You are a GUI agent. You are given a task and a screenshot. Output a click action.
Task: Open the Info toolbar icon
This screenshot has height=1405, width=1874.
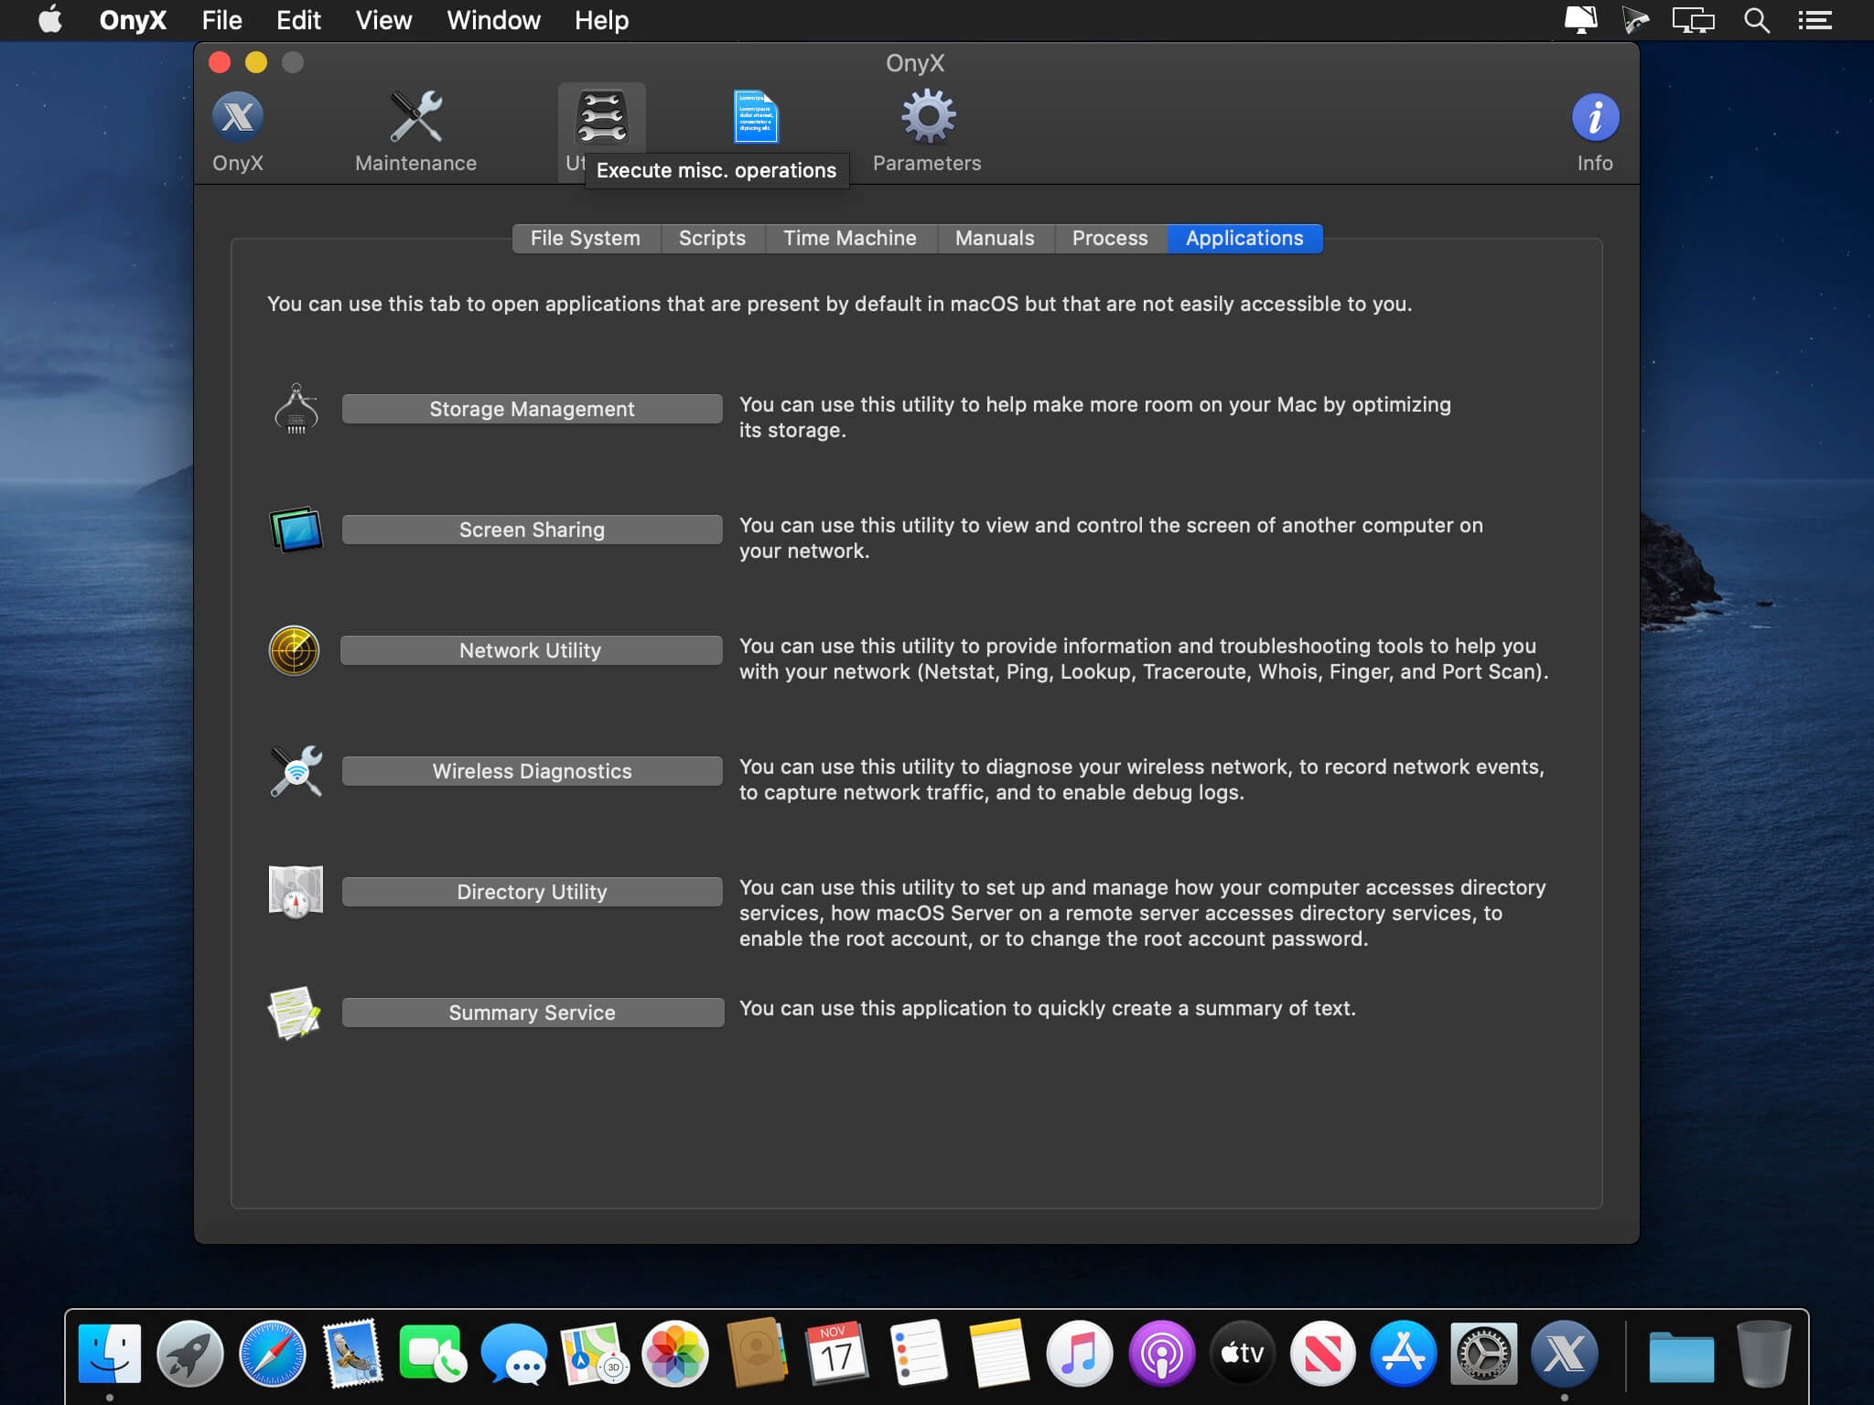(1595, 117)
